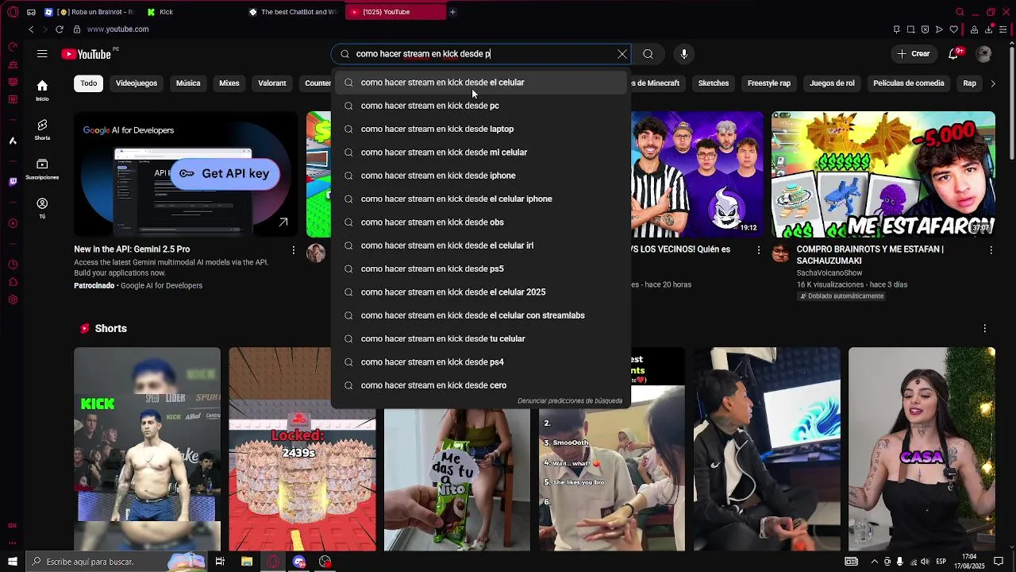Open the Tú sidebar entry
The image size is (1016, 572).
(42, 208)
